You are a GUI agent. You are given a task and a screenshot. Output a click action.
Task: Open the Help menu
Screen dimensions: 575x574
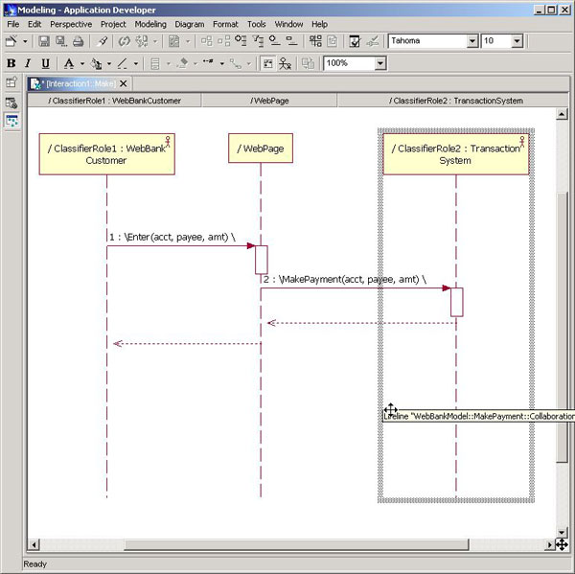coord(319,24)
